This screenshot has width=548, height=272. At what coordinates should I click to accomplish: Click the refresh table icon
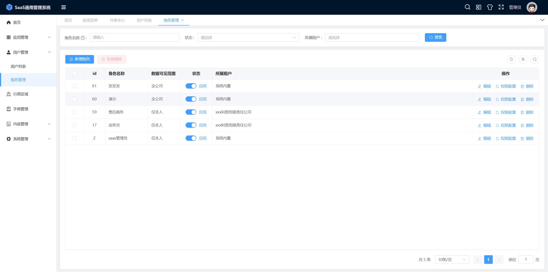coord(511,59)
